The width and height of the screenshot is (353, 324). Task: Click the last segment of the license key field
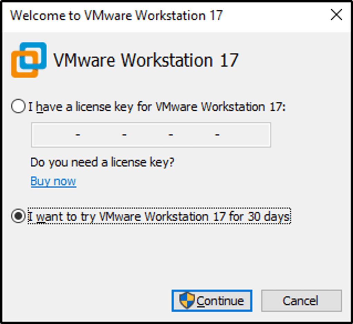pos(243,135)
